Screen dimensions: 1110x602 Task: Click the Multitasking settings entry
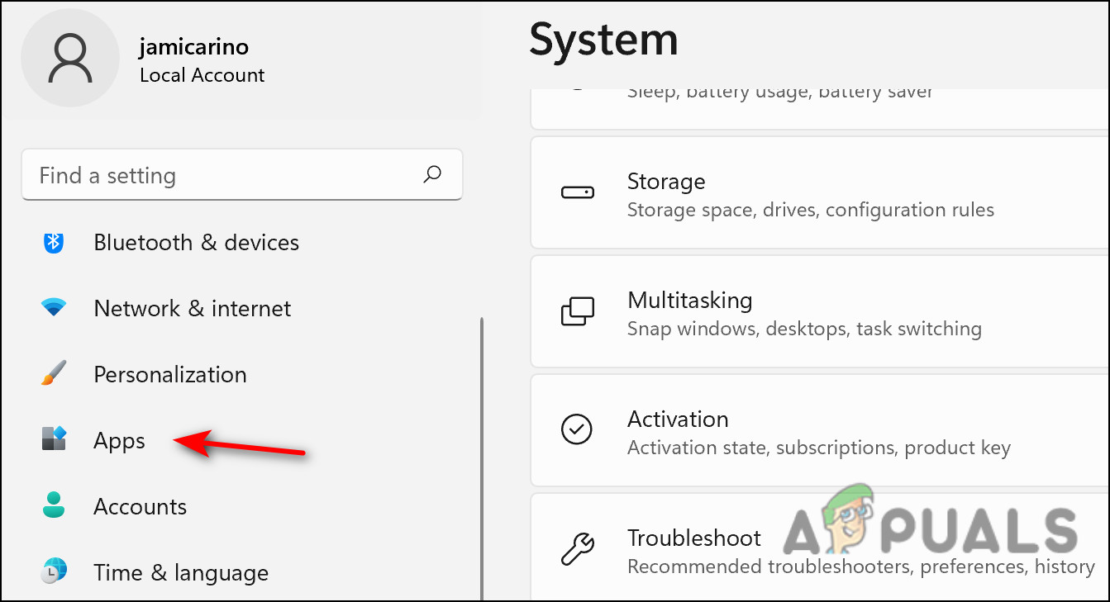744,311
